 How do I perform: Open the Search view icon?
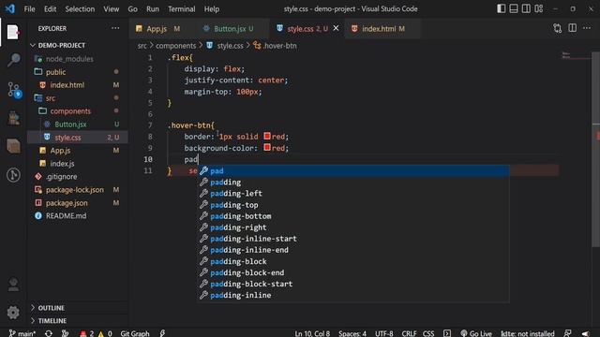(13, 60)
